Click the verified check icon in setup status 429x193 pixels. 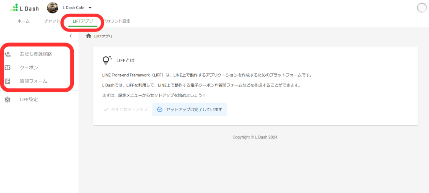[160, 110]
